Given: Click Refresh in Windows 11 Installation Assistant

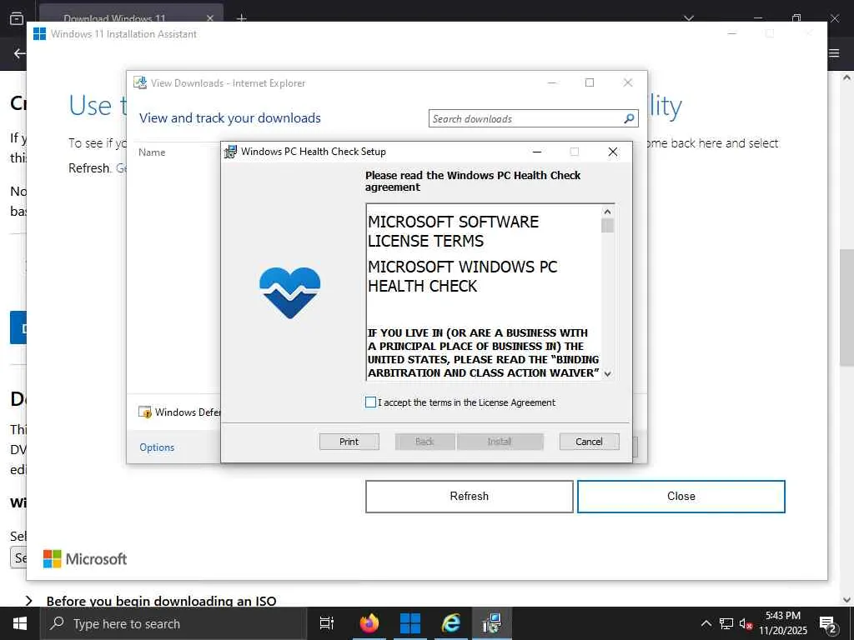Looking at the screenshot, I should pos(469,497).
